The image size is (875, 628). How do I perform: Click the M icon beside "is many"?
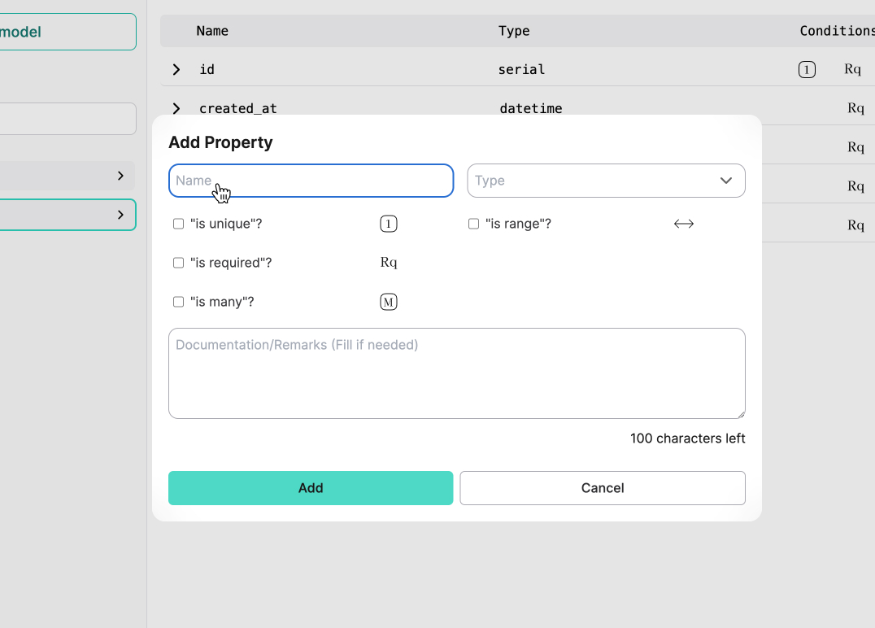tap(389, 303)
